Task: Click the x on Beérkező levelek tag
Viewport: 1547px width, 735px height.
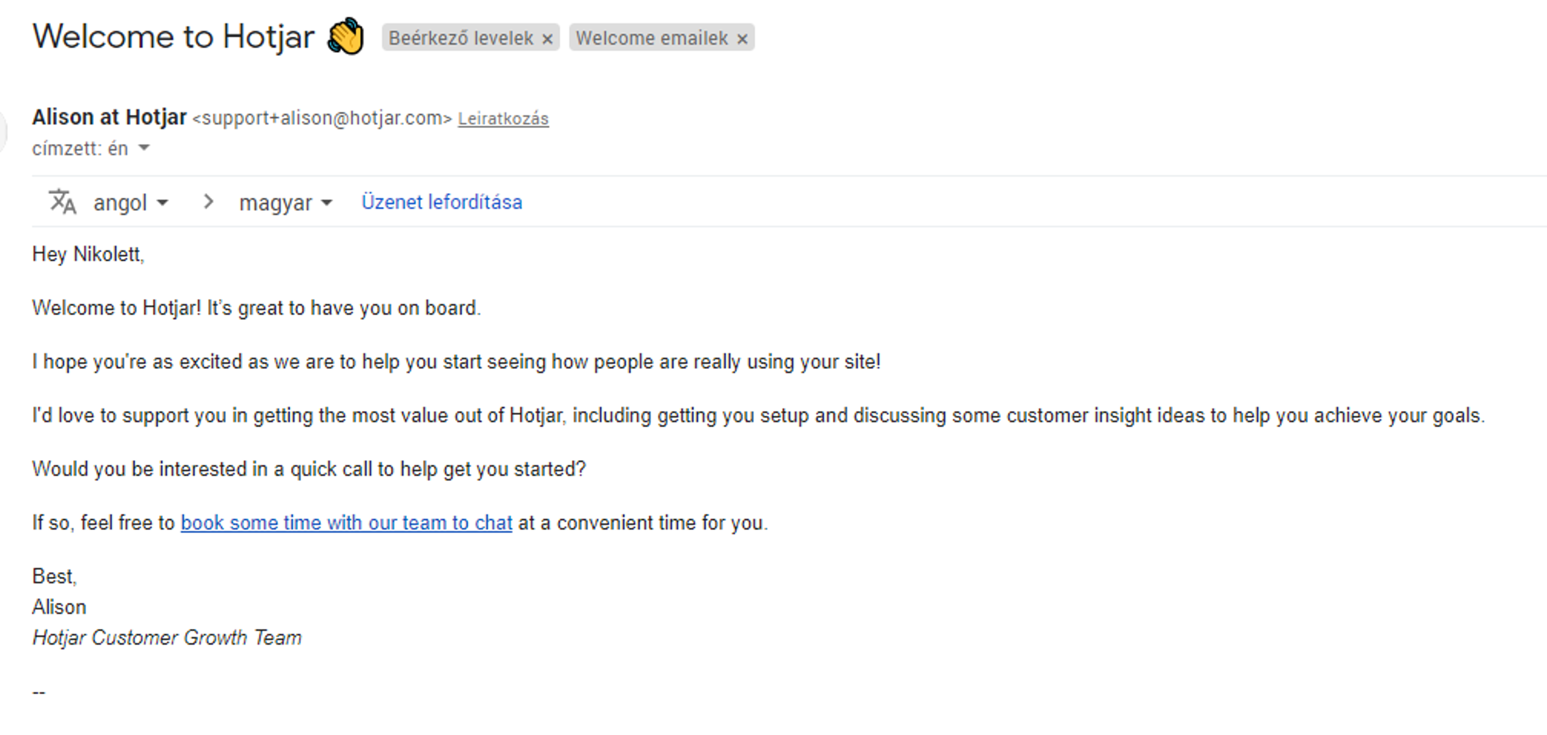Action: point(548,38)
